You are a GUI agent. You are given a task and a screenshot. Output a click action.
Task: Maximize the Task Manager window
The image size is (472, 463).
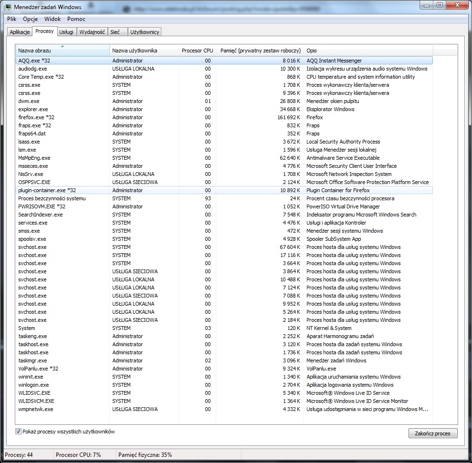pos(440,5)
